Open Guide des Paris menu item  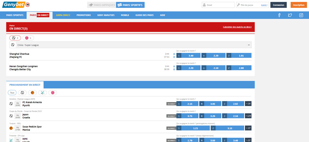click(144, 15)
